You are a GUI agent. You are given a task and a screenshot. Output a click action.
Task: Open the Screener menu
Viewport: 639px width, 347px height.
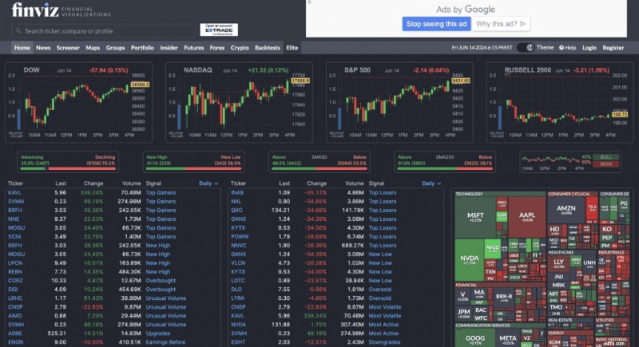coord(68,48)
